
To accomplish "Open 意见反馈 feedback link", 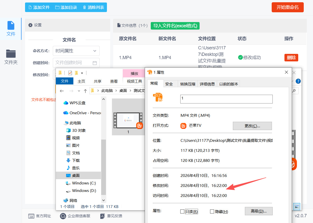I will 111,216.
